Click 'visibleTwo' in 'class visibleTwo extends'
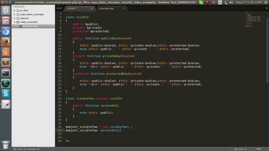This screenshot has width=269, height=151. coord(85,99)
